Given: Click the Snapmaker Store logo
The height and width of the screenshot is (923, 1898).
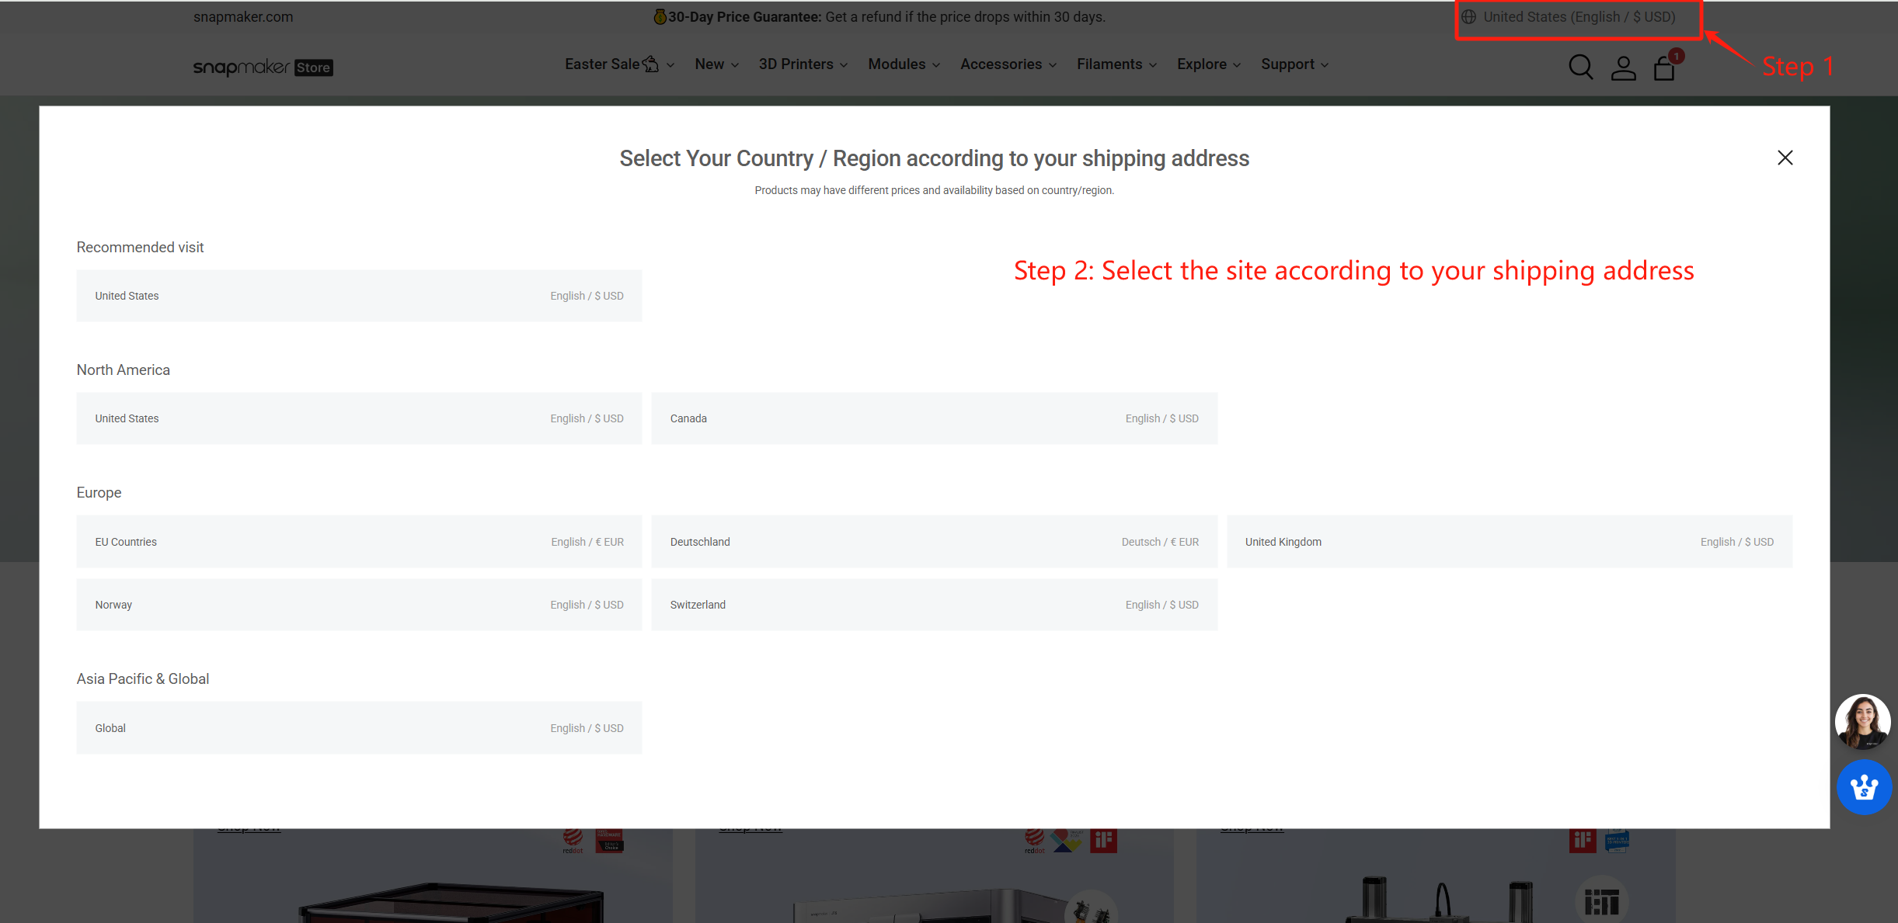Looking at the screenshot, I should click(263, 68).
